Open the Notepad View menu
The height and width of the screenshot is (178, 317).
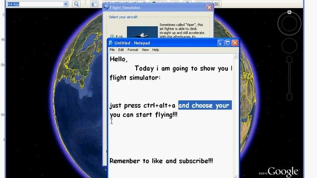(145, 50)
